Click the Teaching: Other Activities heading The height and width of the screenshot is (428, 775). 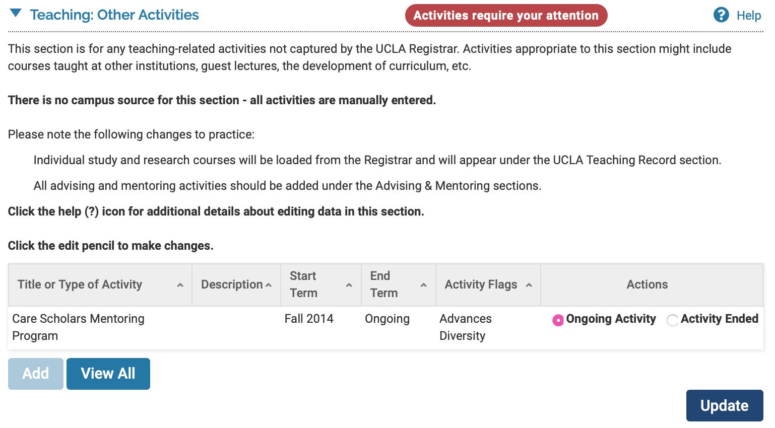click(114, 15)
